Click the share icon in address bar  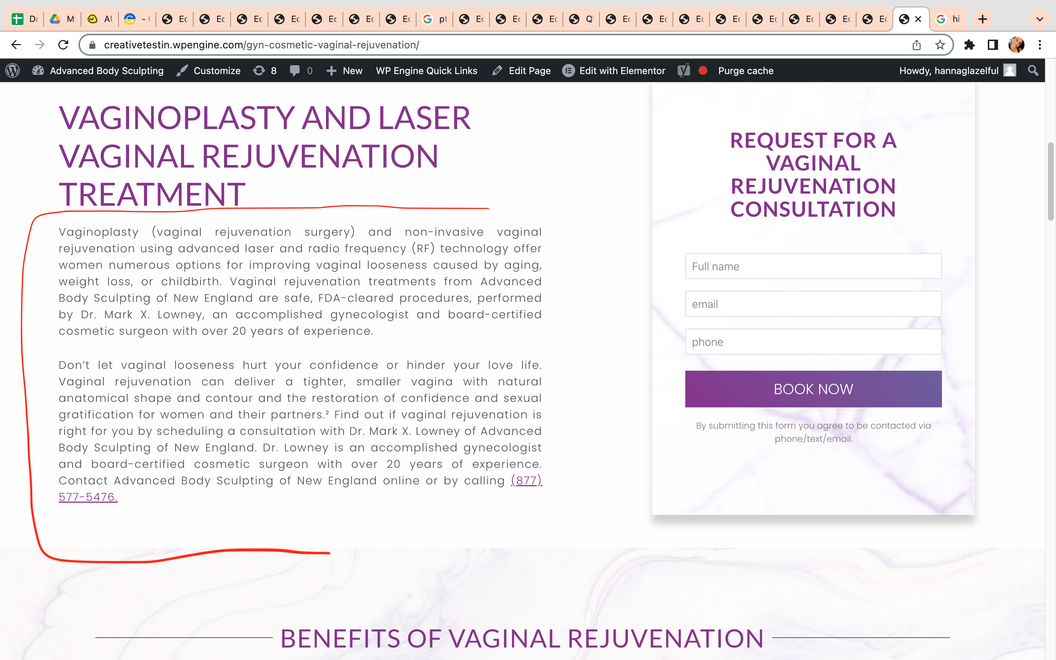coord(916,44)
